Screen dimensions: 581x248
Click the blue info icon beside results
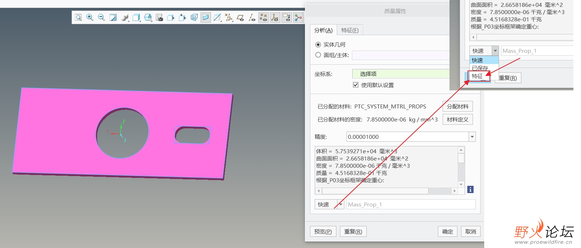(x=470, y=189)
